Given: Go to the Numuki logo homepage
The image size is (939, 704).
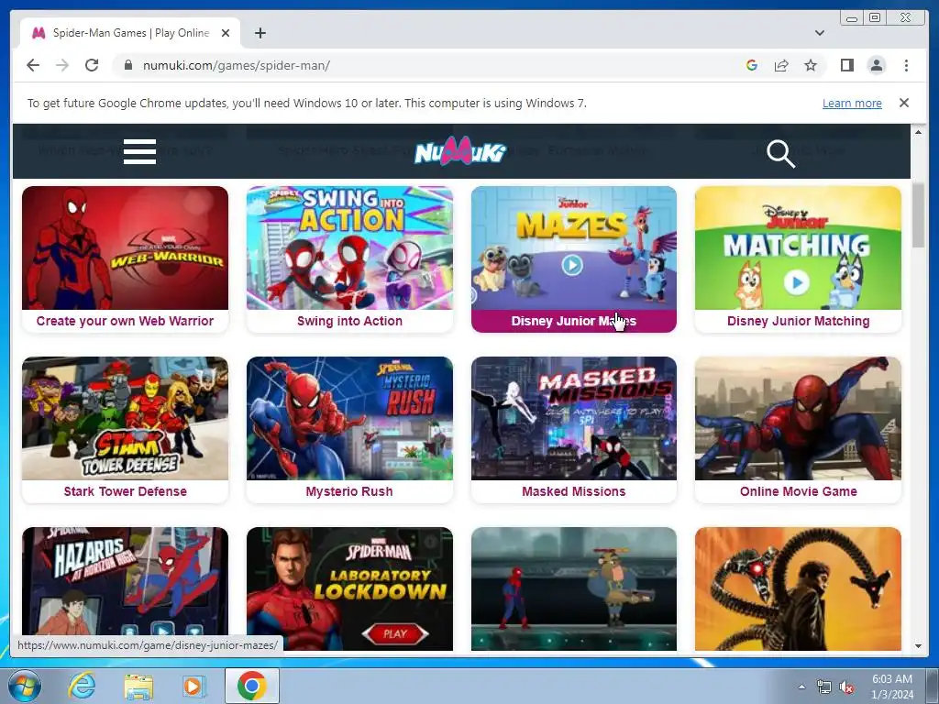Looking at the screenshot, I should tap(460, 151).
